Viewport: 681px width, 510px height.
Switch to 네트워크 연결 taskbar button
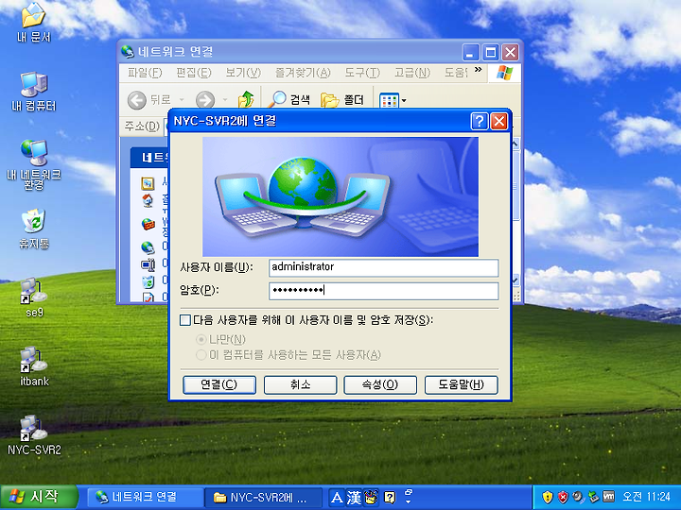(144, 497)
